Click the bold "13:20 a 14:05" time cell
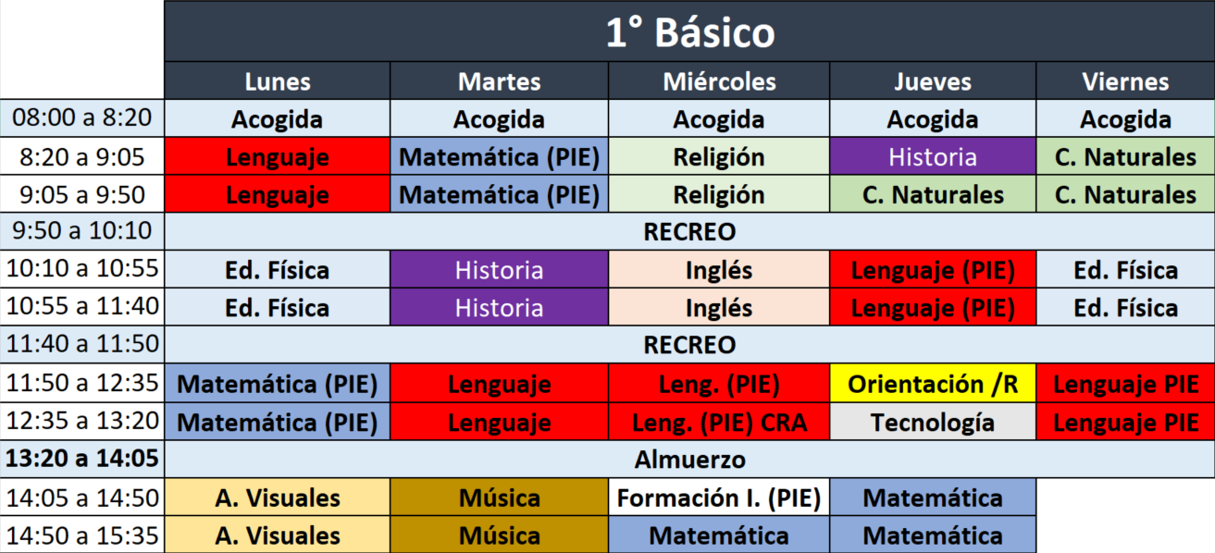 point(82,459)
